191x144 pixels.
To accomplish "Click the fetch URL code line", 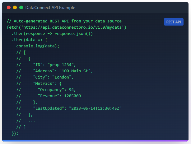I will pyautogui.click(x=67, y=27).
